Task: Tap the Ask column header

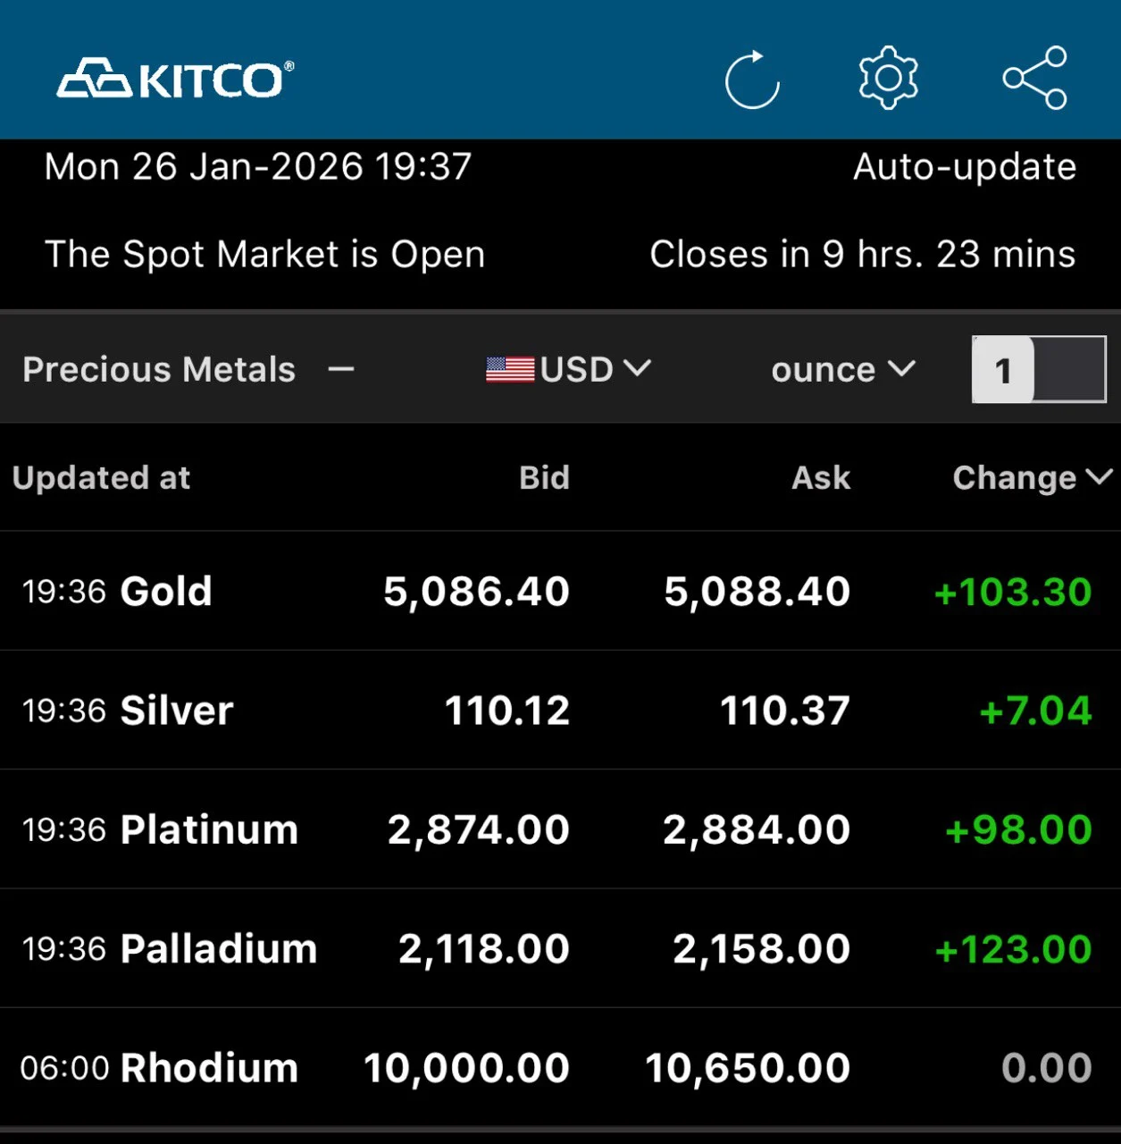Action: (821, 478)
